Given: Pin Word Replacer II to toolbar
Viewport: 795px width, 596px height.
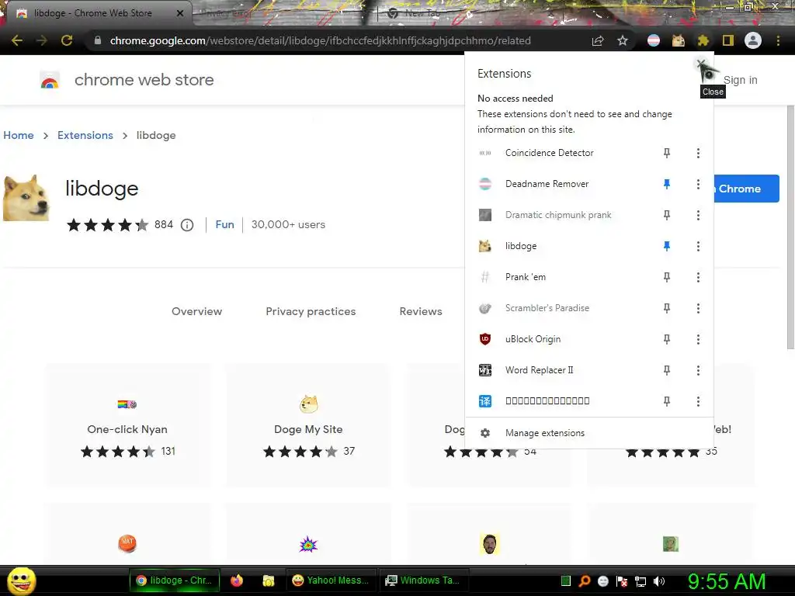Looking at the screenshot, I should pyautogui.click(x=667, y=370).
